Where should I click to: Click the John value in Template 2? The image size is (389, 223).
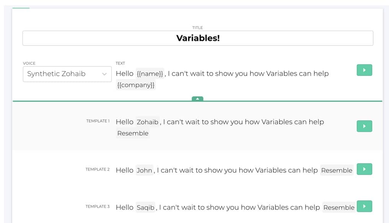point(144,171)
